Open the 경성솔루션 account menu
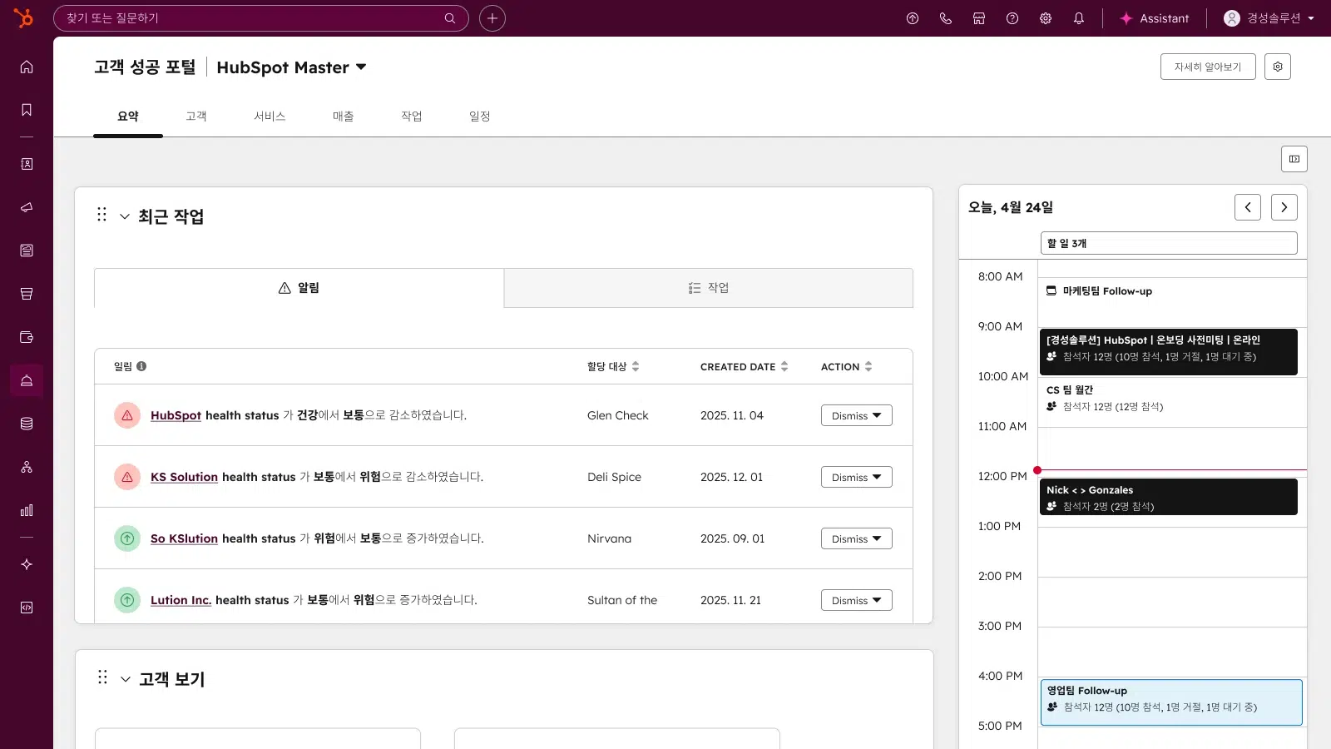 [1269, 18]
